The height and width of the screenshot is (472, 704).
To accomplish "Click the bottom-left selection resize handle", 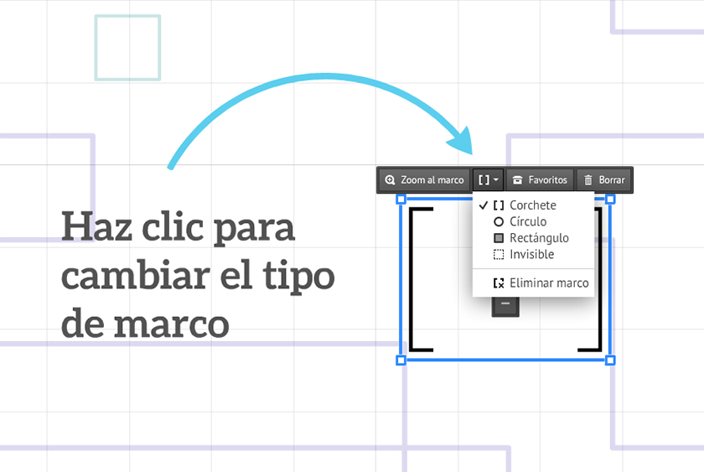I will (x=401, y=360).
